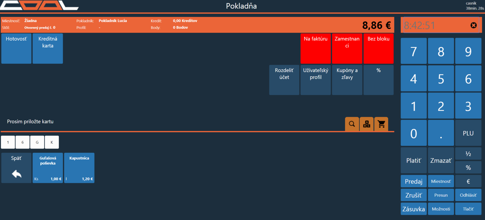Add Kapustnica to the order
Image resolution: width=485 pixels, height=220 pixels.
point(79,168)
